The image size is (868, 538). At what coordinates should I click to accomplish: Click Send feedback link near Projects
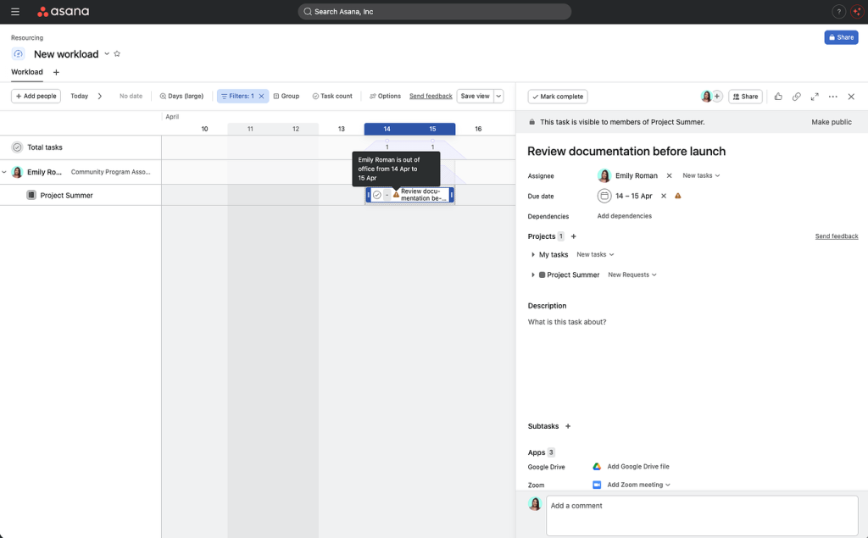(x=837, y=236)
